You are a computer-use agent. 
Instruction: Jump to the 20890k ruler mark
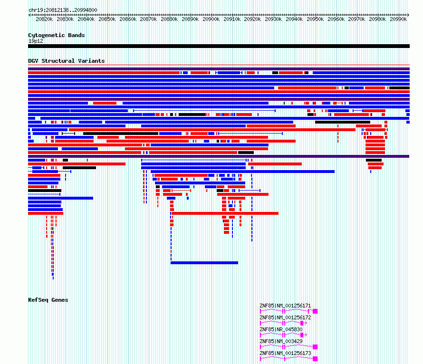[x=190, y=19]
